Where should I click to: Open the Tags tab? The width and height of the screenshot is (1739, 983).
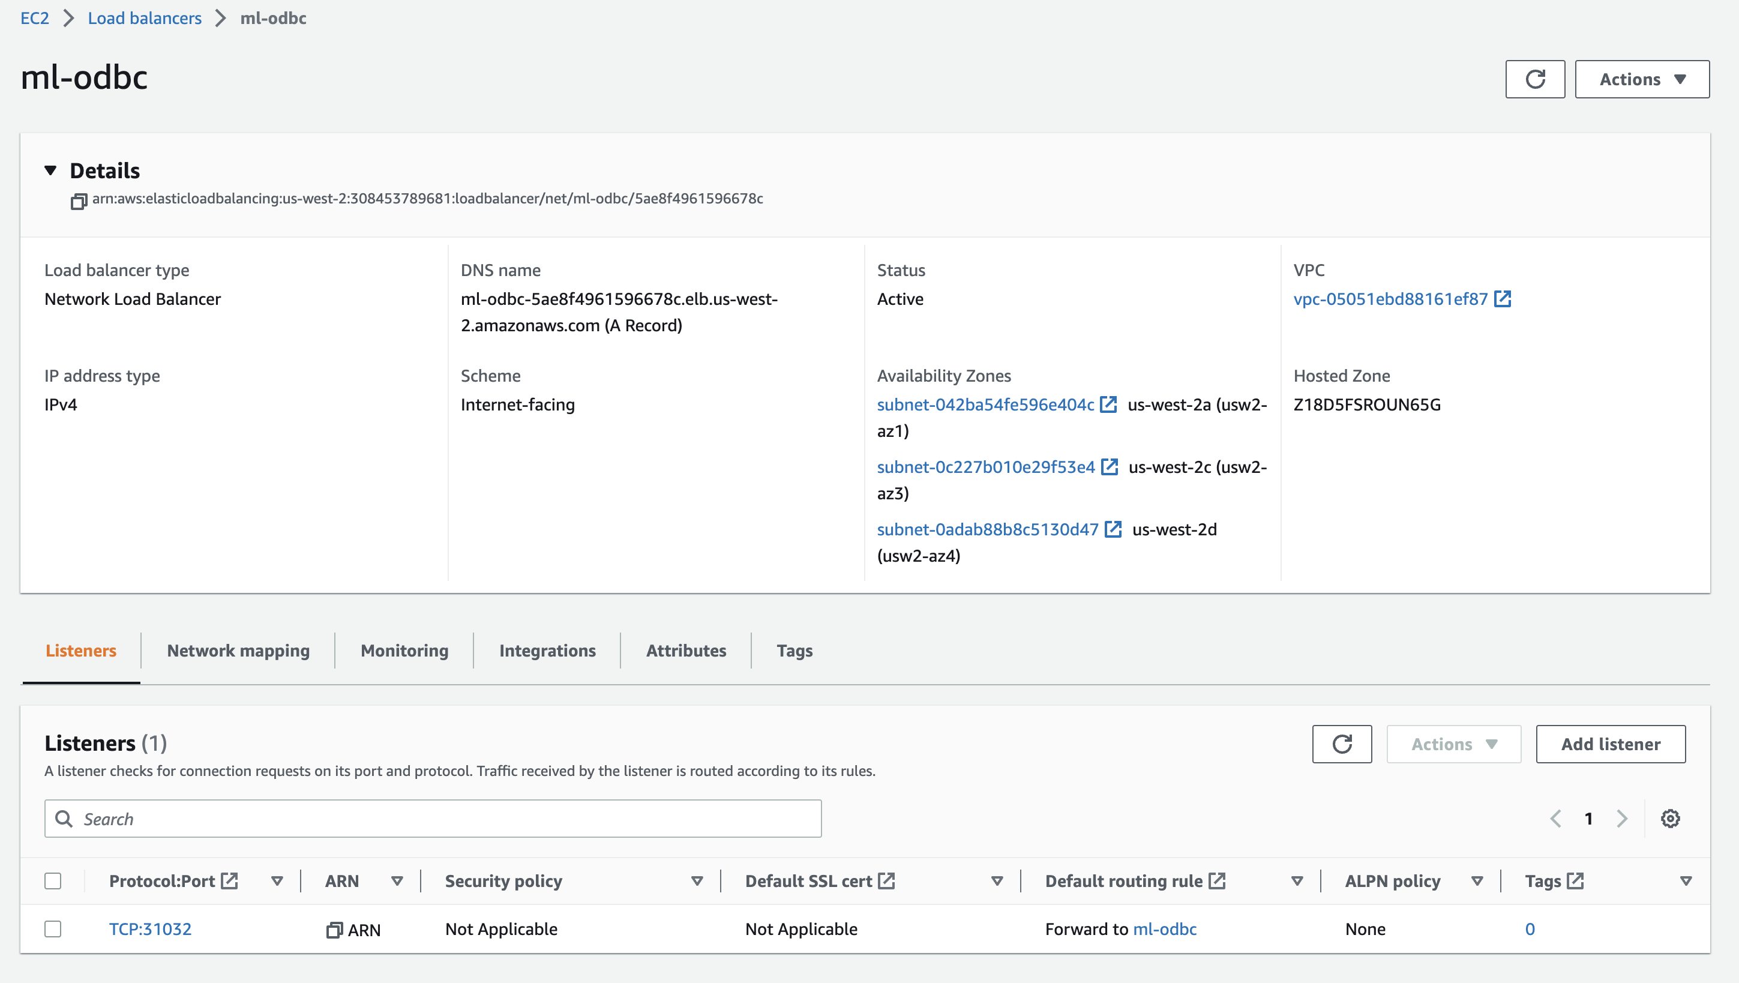[794, 650]
